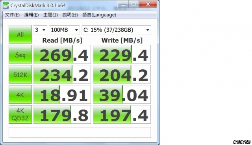Click the Read [MB/s] column header
This screenshot has width=252, height=145.
(62, 40)
